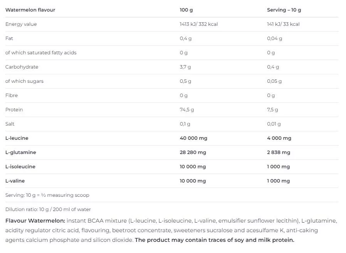Click the "of which sugars" row label
This screenshot has width=346, height=253.
point(24,81)
